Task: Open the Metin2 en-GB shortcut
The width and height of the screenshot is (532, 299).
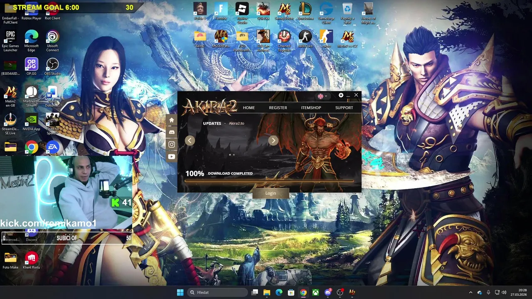Action: (x=10, y=97)
